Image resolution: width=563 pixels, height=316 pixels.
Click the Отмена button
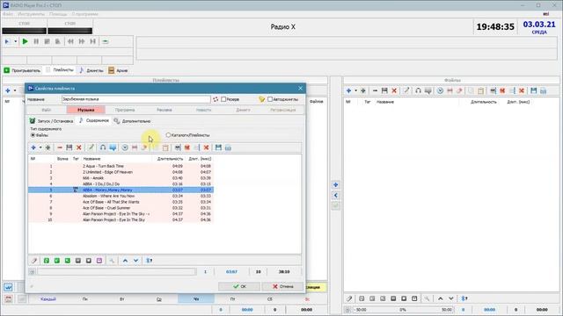(x=282, y=286)
